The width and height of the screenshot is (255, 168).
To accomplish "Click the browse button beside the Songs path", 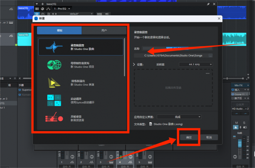I will [x=210, y=55].
